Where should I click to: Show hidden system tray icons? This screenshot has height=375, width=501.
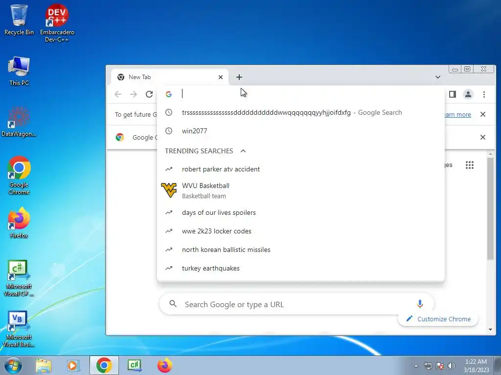pos(416,366)
